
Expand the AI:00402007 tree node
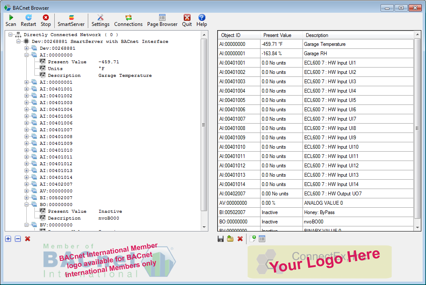(x=27, y=184)
